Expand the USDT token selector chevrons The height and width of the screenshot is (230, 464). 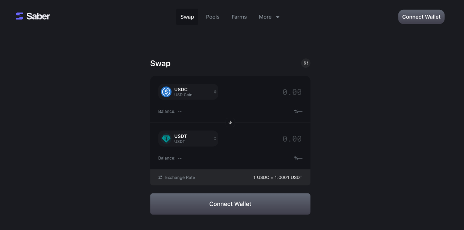tap(215, 139)
